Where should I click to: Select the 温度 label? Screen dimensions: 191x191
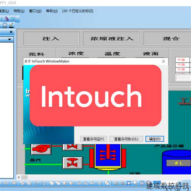[112, 53]
